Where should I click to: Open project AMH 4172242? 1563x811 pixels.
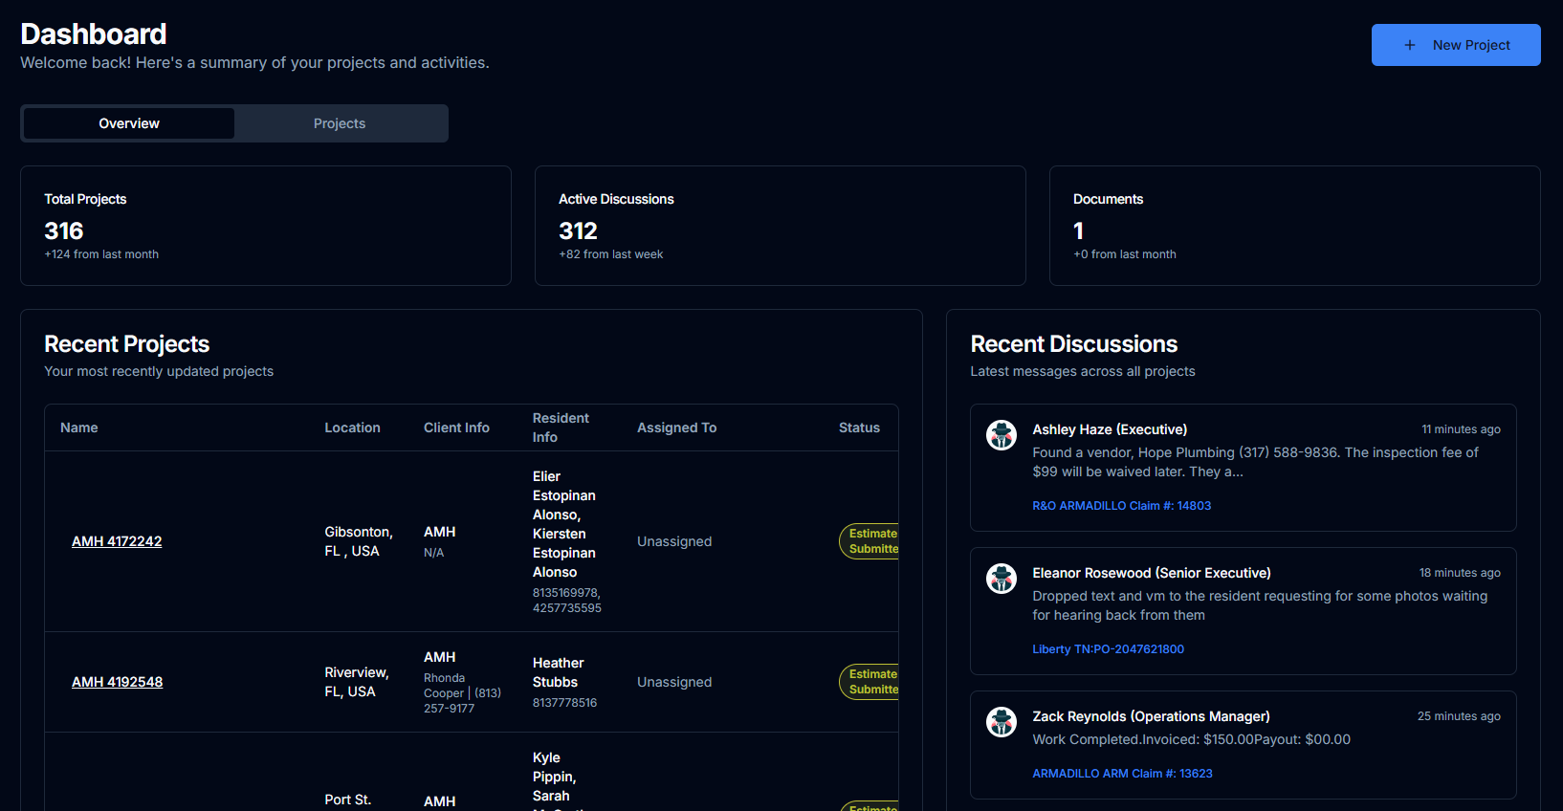pyautogui.click(x=117, y=541)
